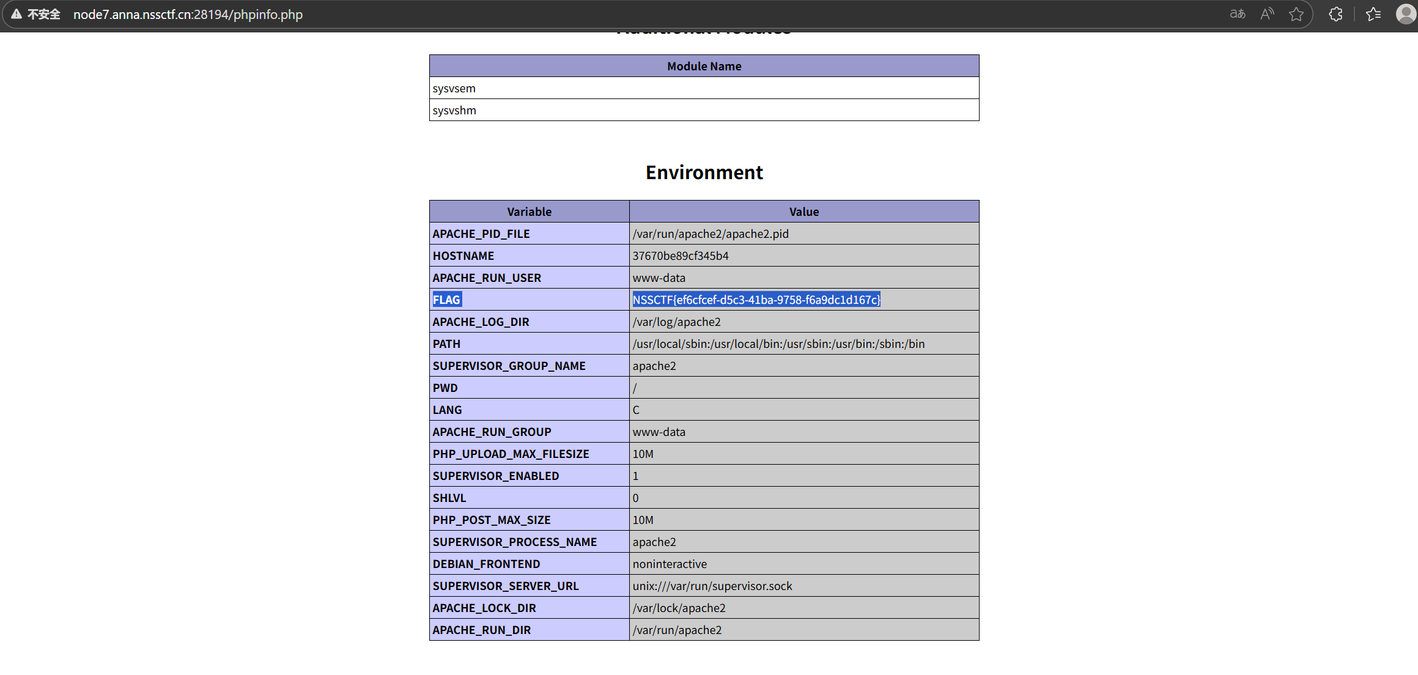Viewport: 1418px width, 675px height.
Task: Click the Value column header
Action: [x=803, y=212]
